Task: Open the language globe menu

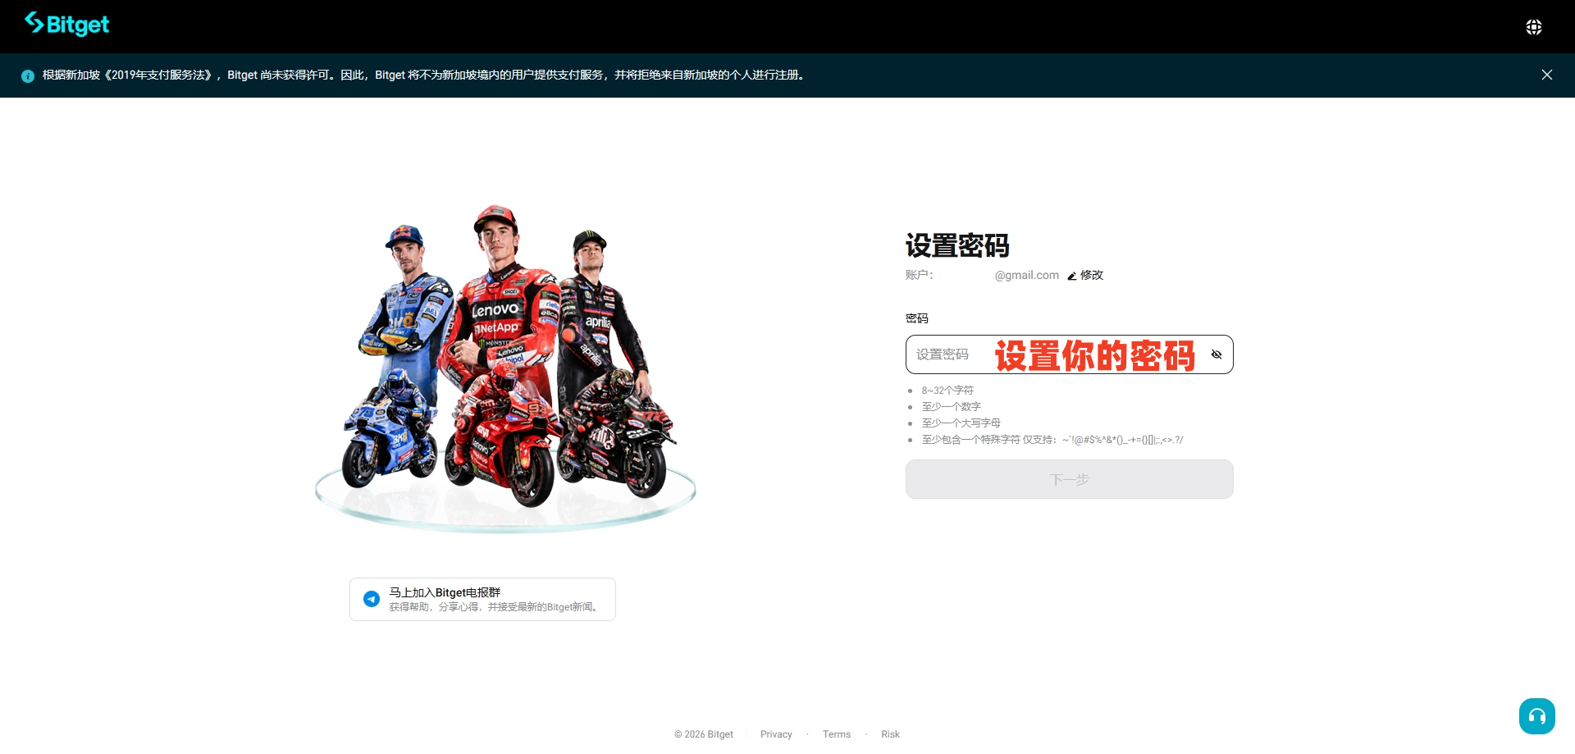Action: tap(1533, 27)
